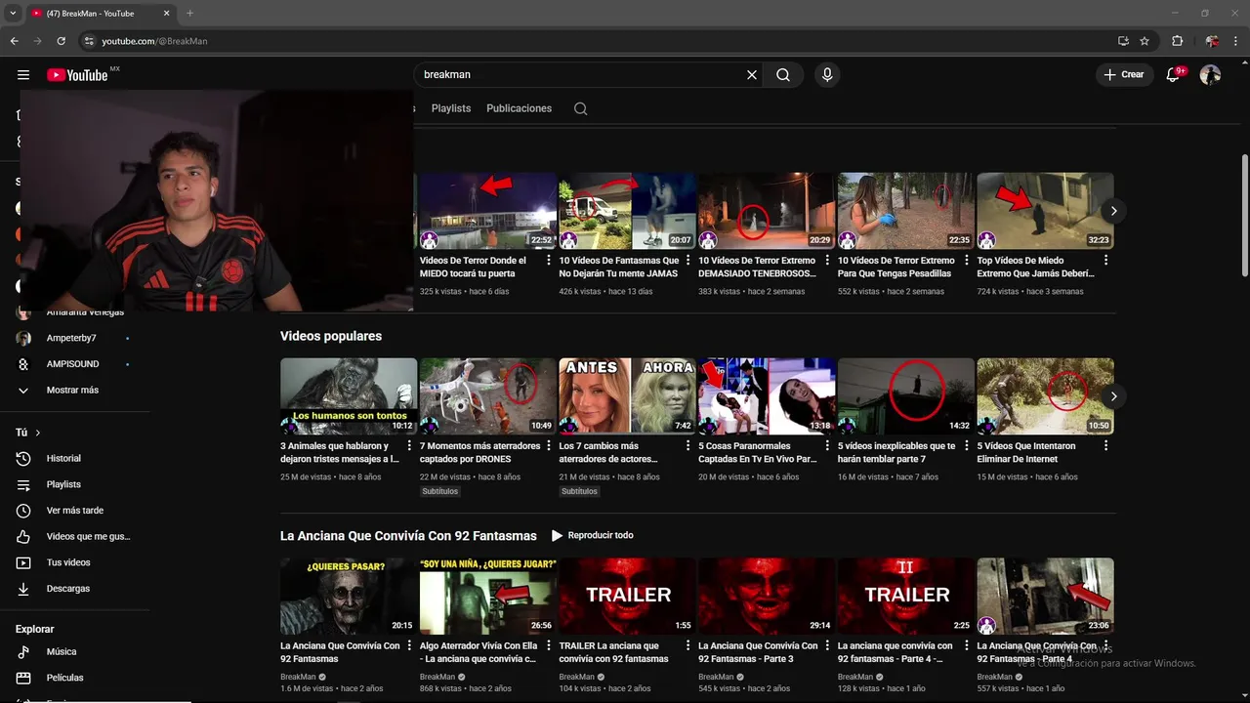This screenshot has width=1250, height=703.
Task: Play '¿QUIERES PASAR?' thumbnail video
Action: [x=349, y=597]
